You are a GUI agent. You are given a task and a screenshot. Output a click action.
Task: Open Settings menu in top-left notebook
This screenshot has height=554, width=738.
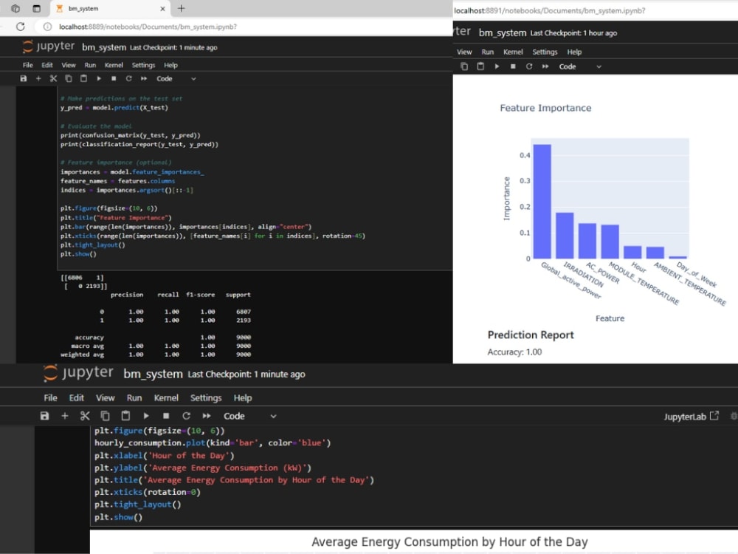(144, 65)
